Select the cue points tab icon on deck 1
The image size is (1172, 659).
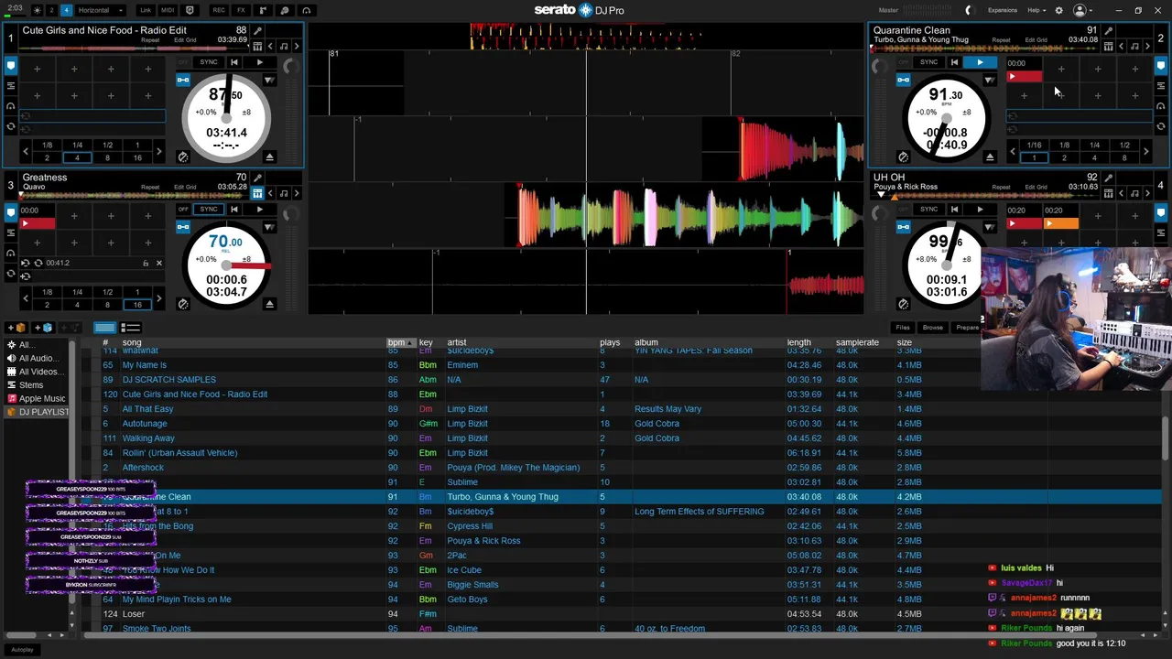coord(11,66)
